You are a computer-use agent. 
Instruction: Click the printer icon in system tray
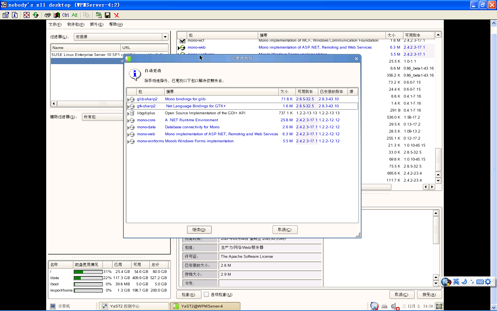[384, 306]
